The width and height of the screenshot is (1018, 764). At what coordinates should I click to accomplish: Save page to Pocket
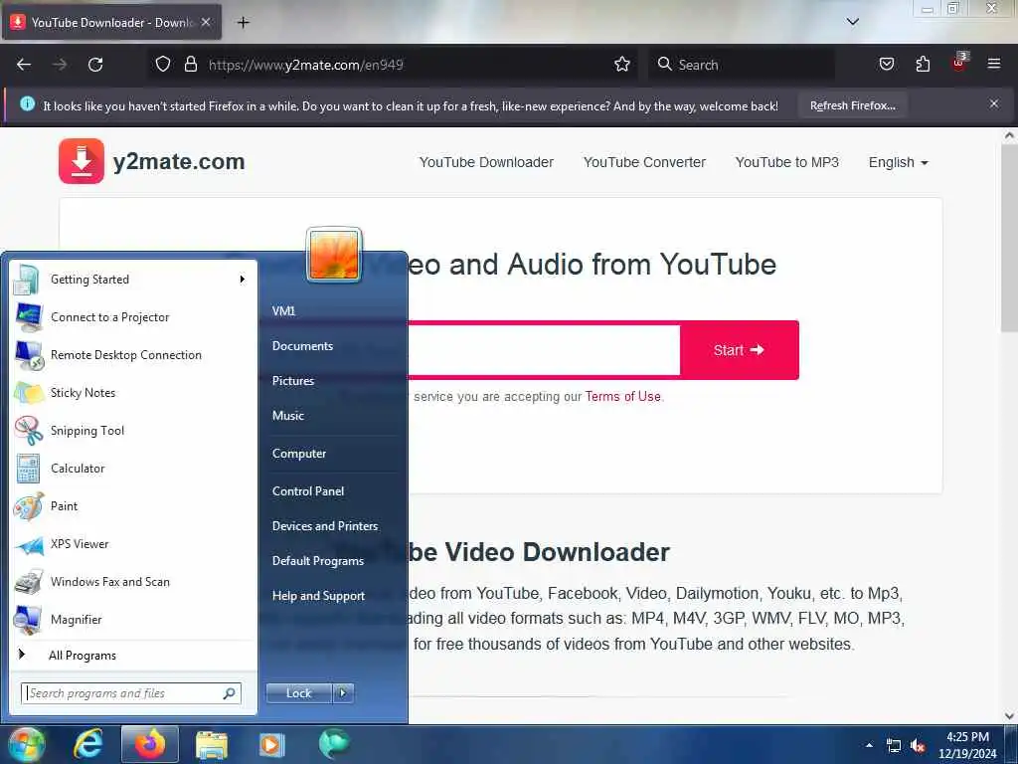pyautogui.click(x=886, y=65)
